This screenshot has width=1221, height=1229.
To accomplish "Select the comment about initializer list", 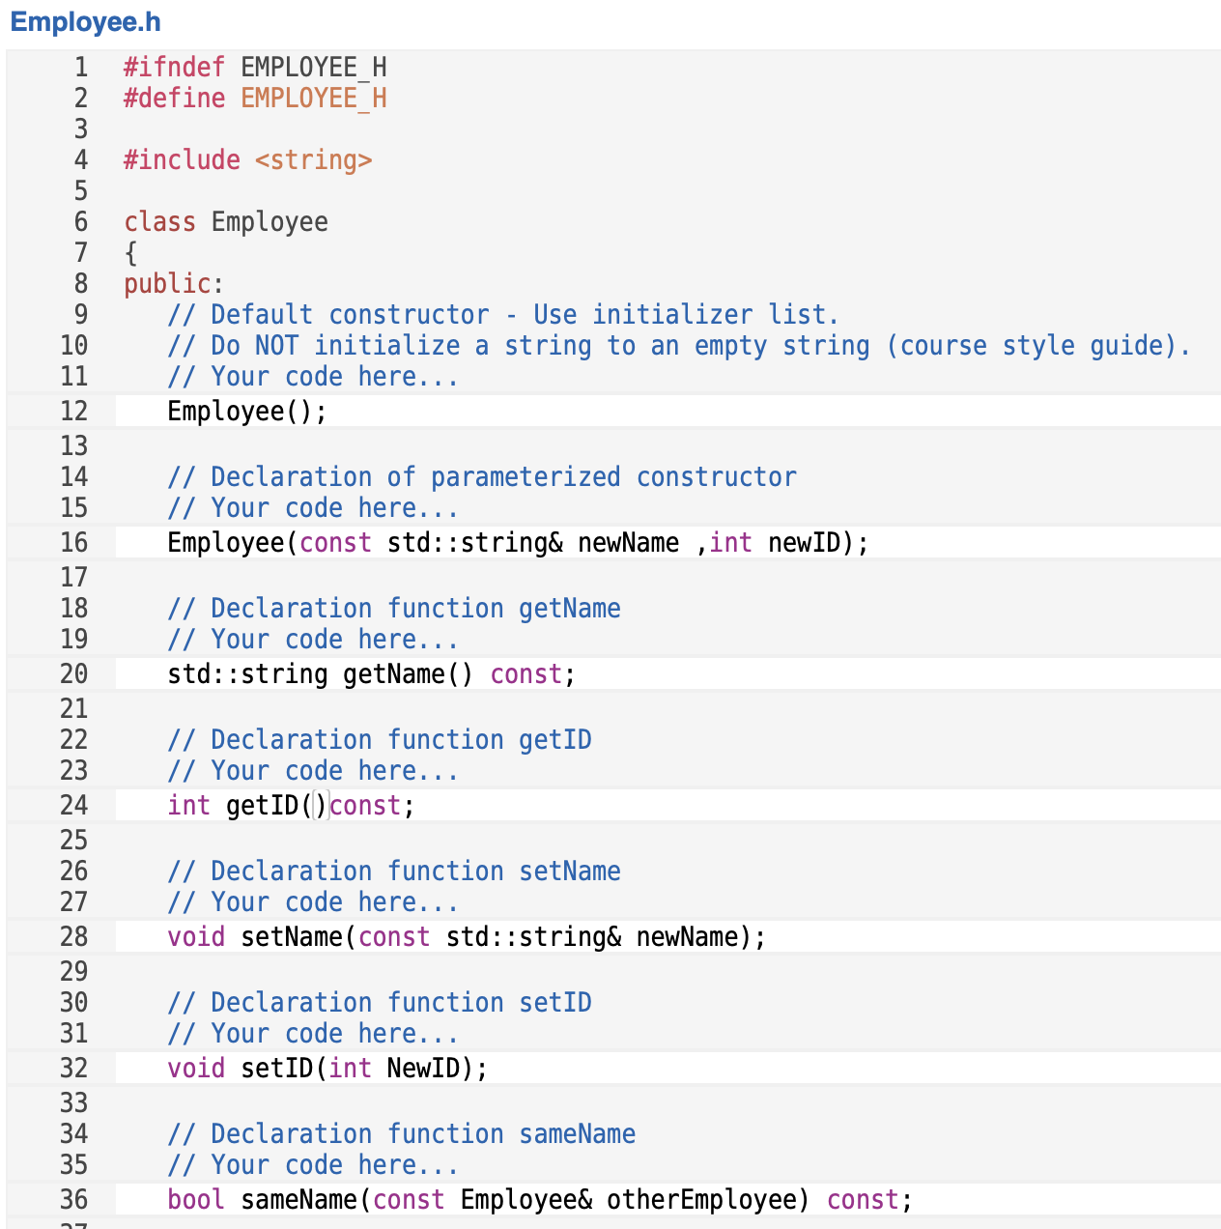I will pos(502,314).
